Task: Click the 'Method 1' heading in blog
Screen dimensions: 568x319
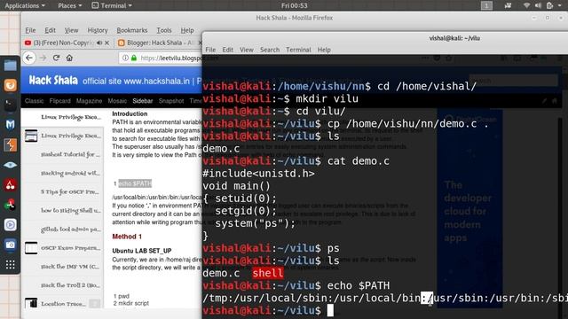Action: coord(127,237)
